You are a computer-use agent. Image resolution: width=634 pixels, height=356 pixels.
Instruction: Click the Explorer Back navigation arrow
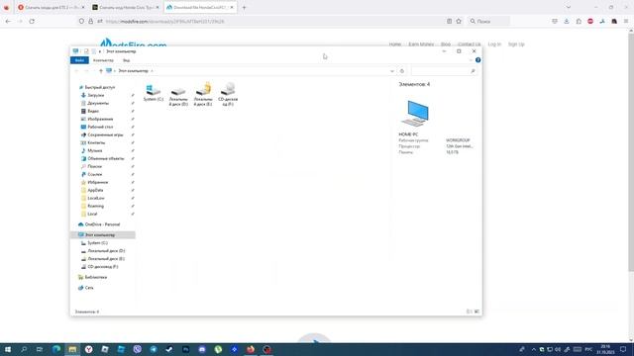pos(77,71)
